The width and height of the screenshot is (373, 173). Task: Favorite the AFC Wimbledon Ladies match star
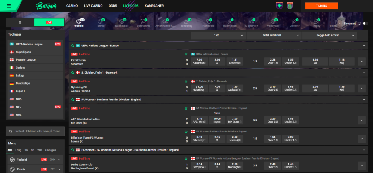[x=186, y=108]
